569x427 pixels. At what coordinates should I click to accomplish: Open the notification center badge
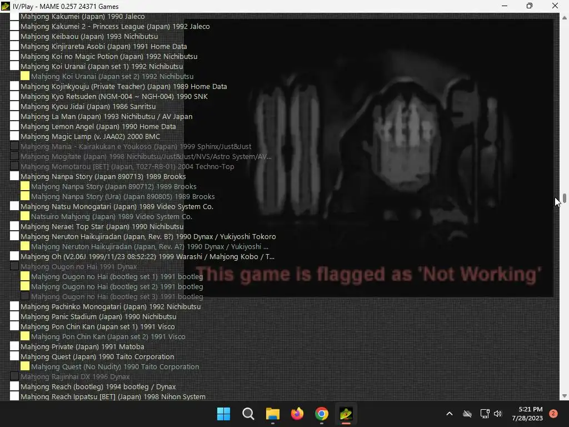pos(553,414)
